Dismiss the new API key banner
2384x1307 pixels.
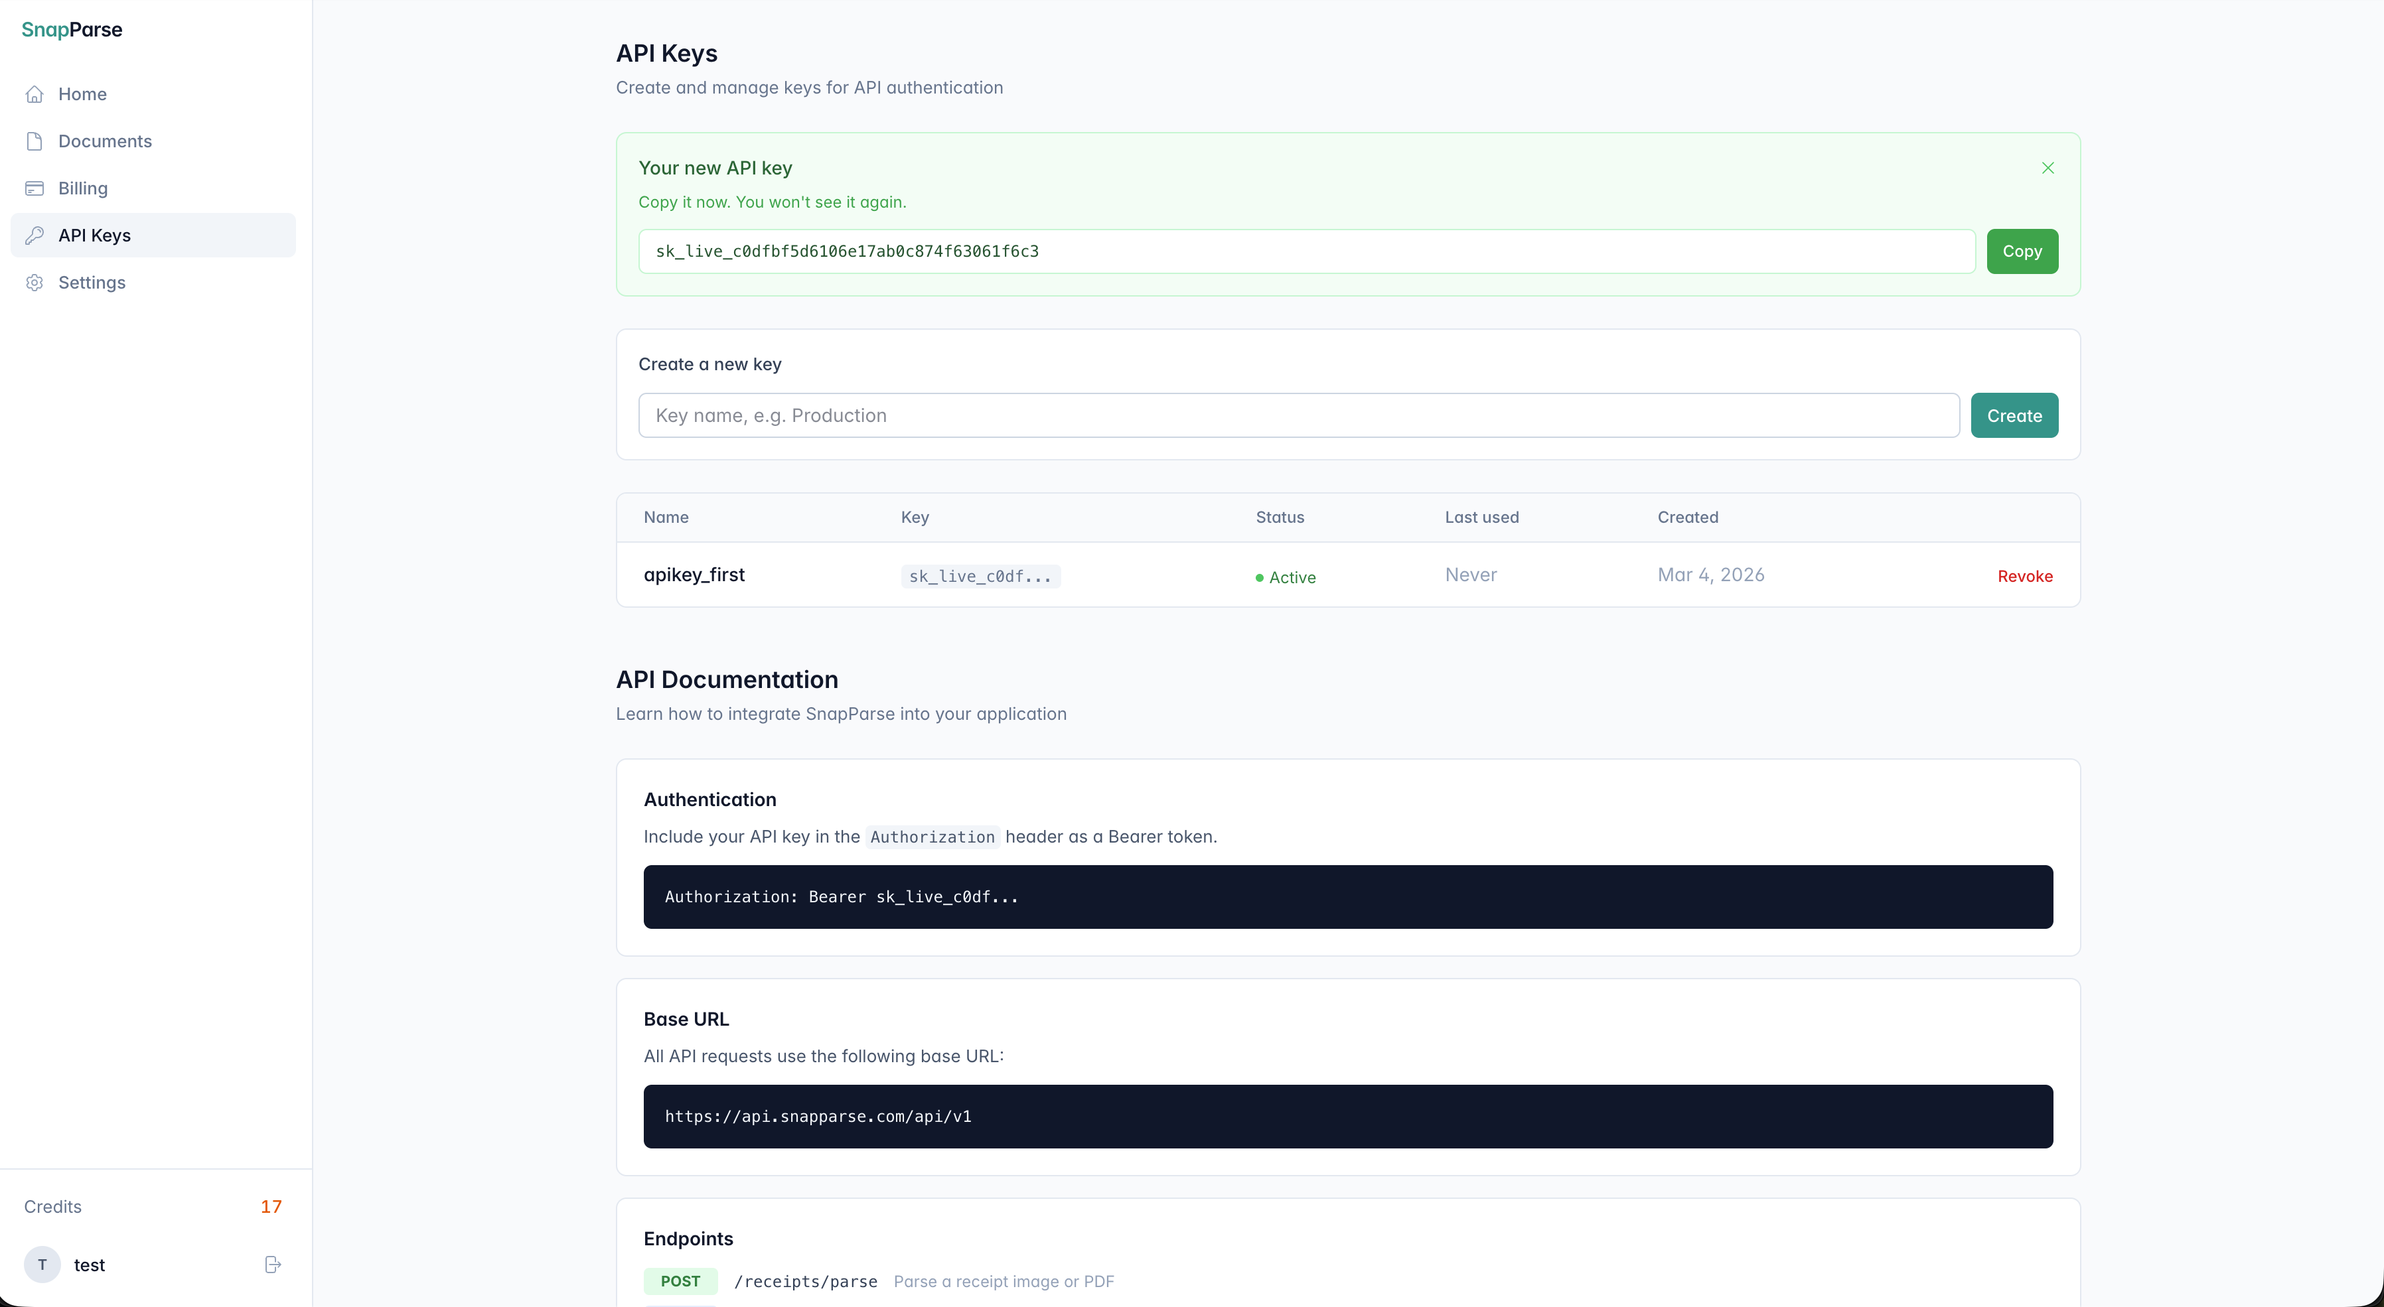pyautogui.click(x=2047, y=169)
